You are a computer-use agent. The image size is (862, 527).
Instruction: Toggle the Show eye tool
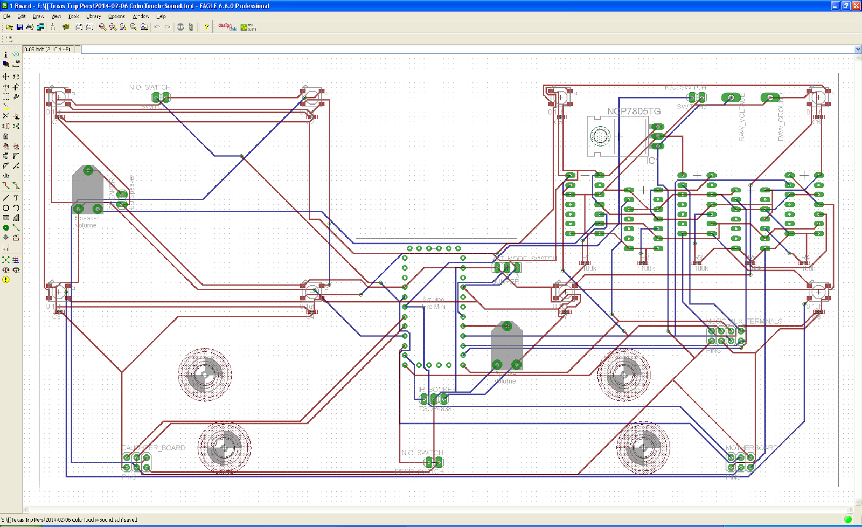coord(16,54)
